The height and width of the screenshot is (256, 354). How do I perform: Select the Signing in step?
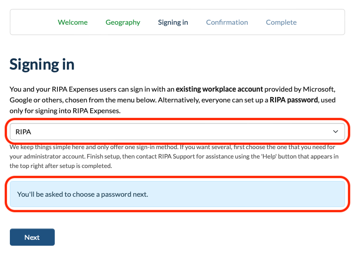[173, 22]
